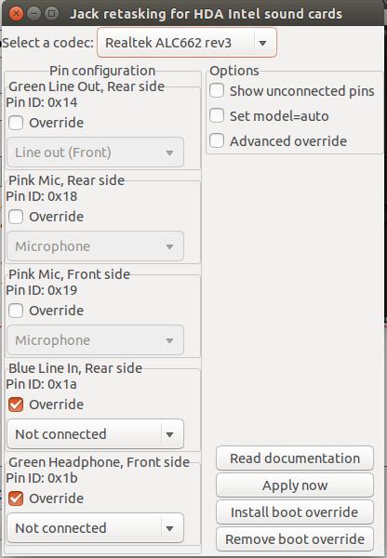Minimize the Jack retasking window

(33, 14)
